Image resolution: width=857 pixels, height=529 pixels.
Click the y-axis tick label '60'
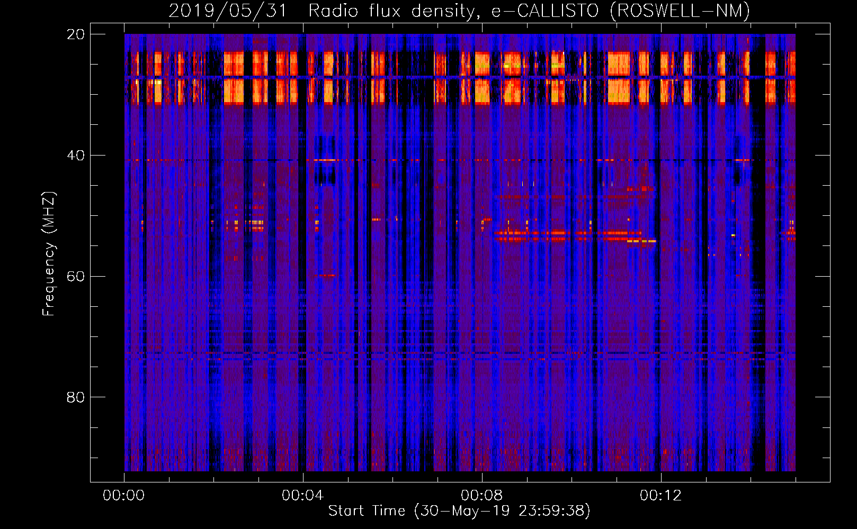[76, 277]
